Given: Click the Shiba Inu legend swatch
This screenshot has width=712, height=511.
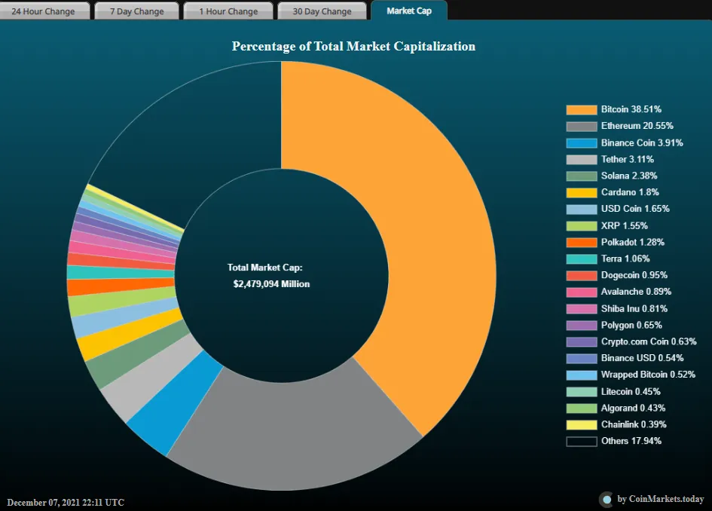Looking at the screenshot, I should coord(581,309).
